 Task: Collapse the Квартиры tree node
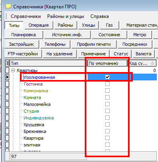[x=13, y=70]
